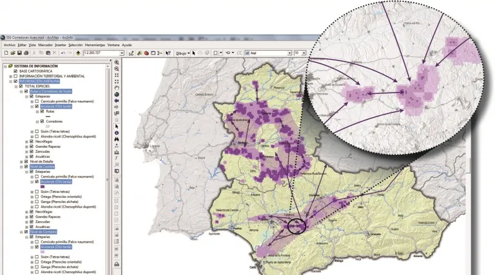The width and height of the screenshot is (495, 275).
Task: Check INFORMACIÓN TERRITORIAL Y AMBIENTAL layer
Action: pyautogui.click(x=15, y=76)
